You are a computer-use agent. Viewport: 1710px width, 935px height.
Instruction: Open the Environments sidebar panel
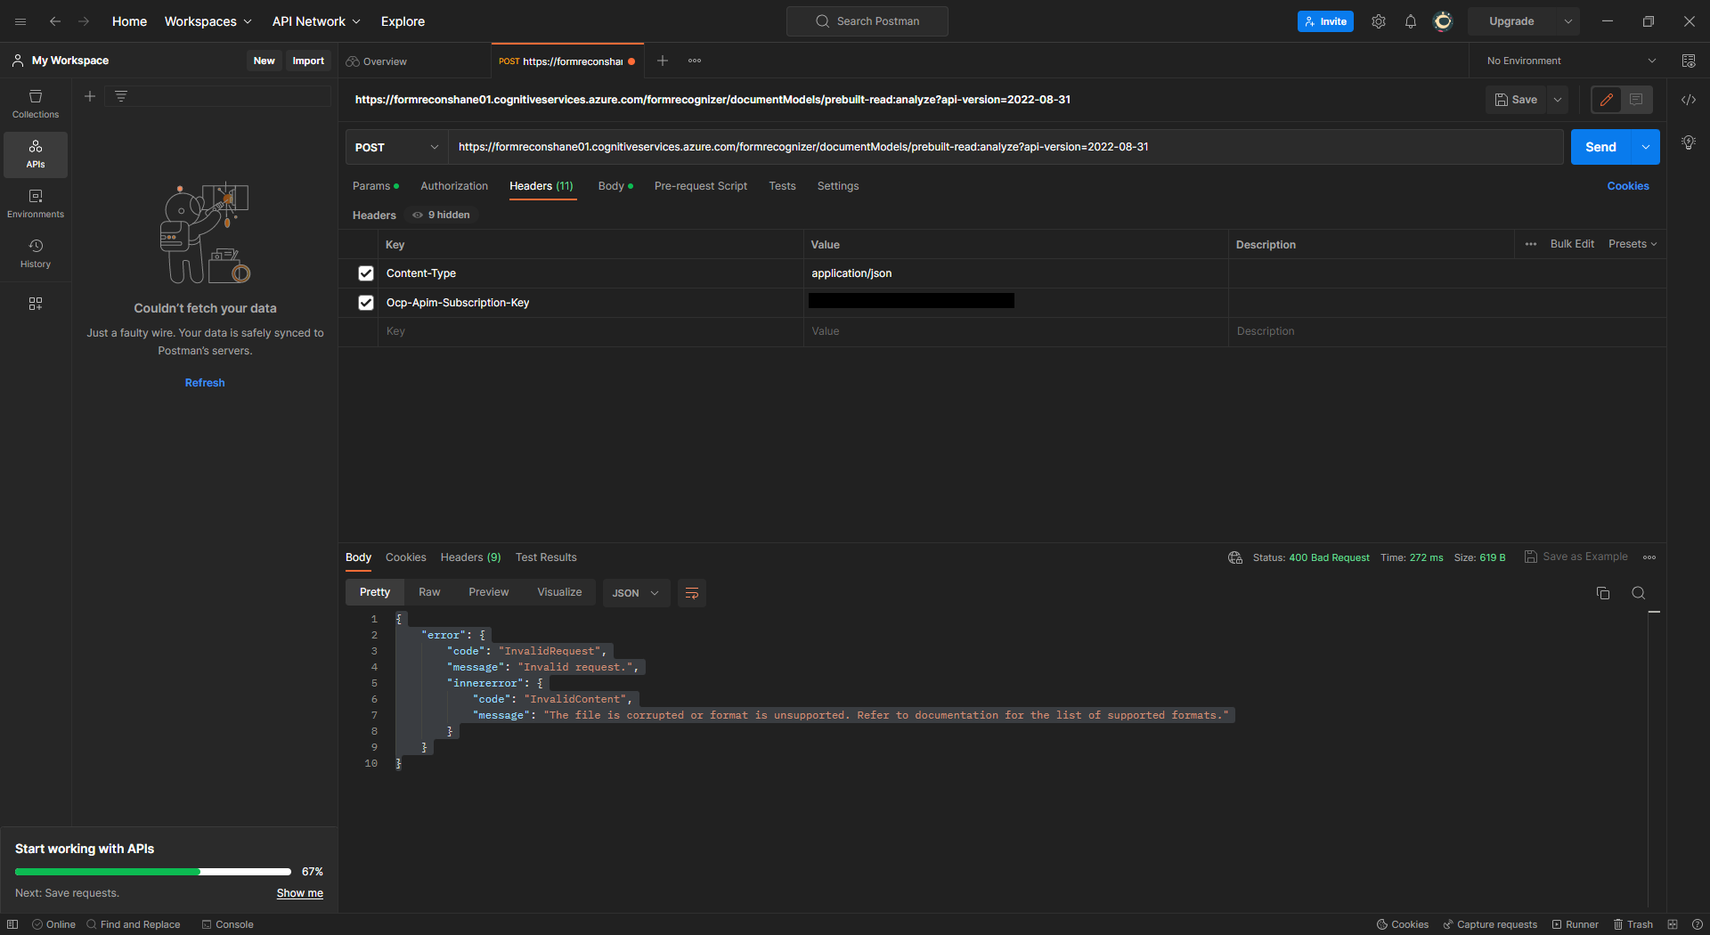(36, 203)
